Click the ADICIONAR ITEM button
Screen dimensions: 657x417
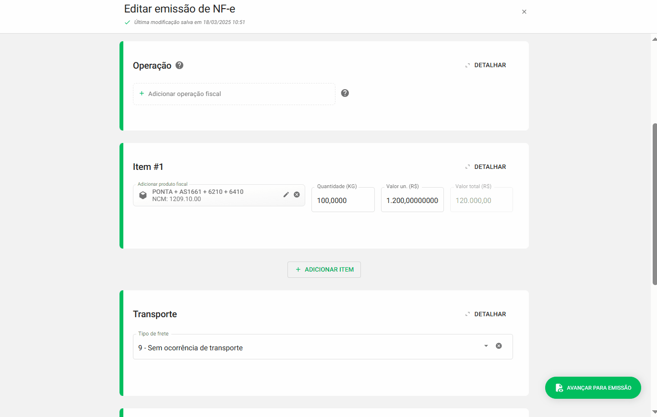(324, 270)
